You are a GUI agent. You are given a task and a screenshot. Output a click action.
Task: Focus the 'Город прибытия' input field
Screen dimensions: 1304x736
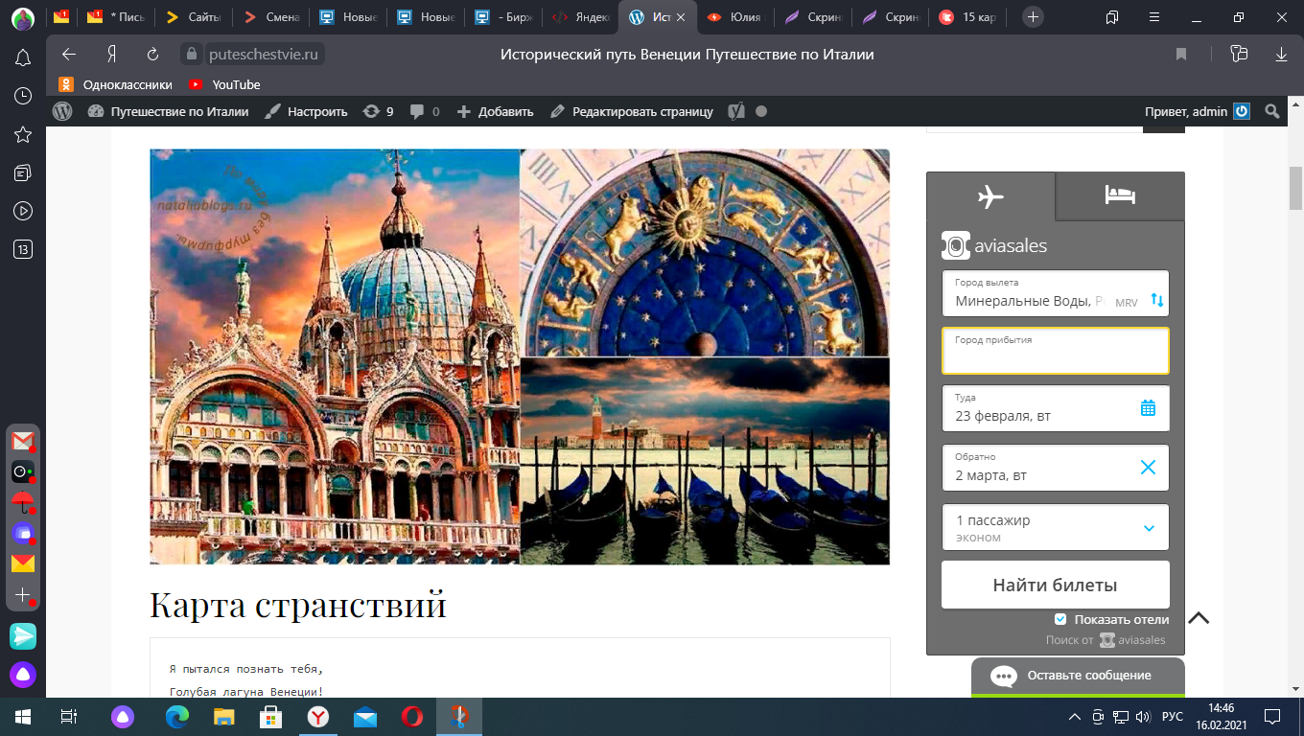click(x=1056, y=351)
